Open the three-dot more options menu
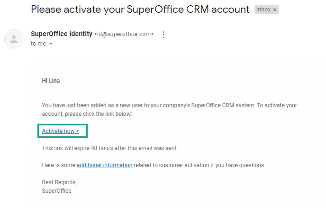The height and width of the screenshot is (208, 326). pos(163,34)
